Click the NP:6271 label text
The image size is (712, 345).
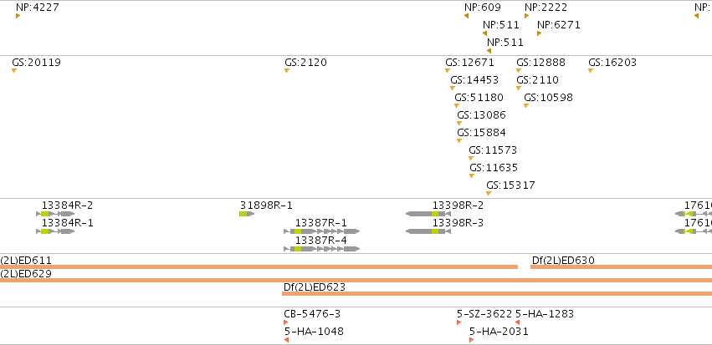point(559,25)
